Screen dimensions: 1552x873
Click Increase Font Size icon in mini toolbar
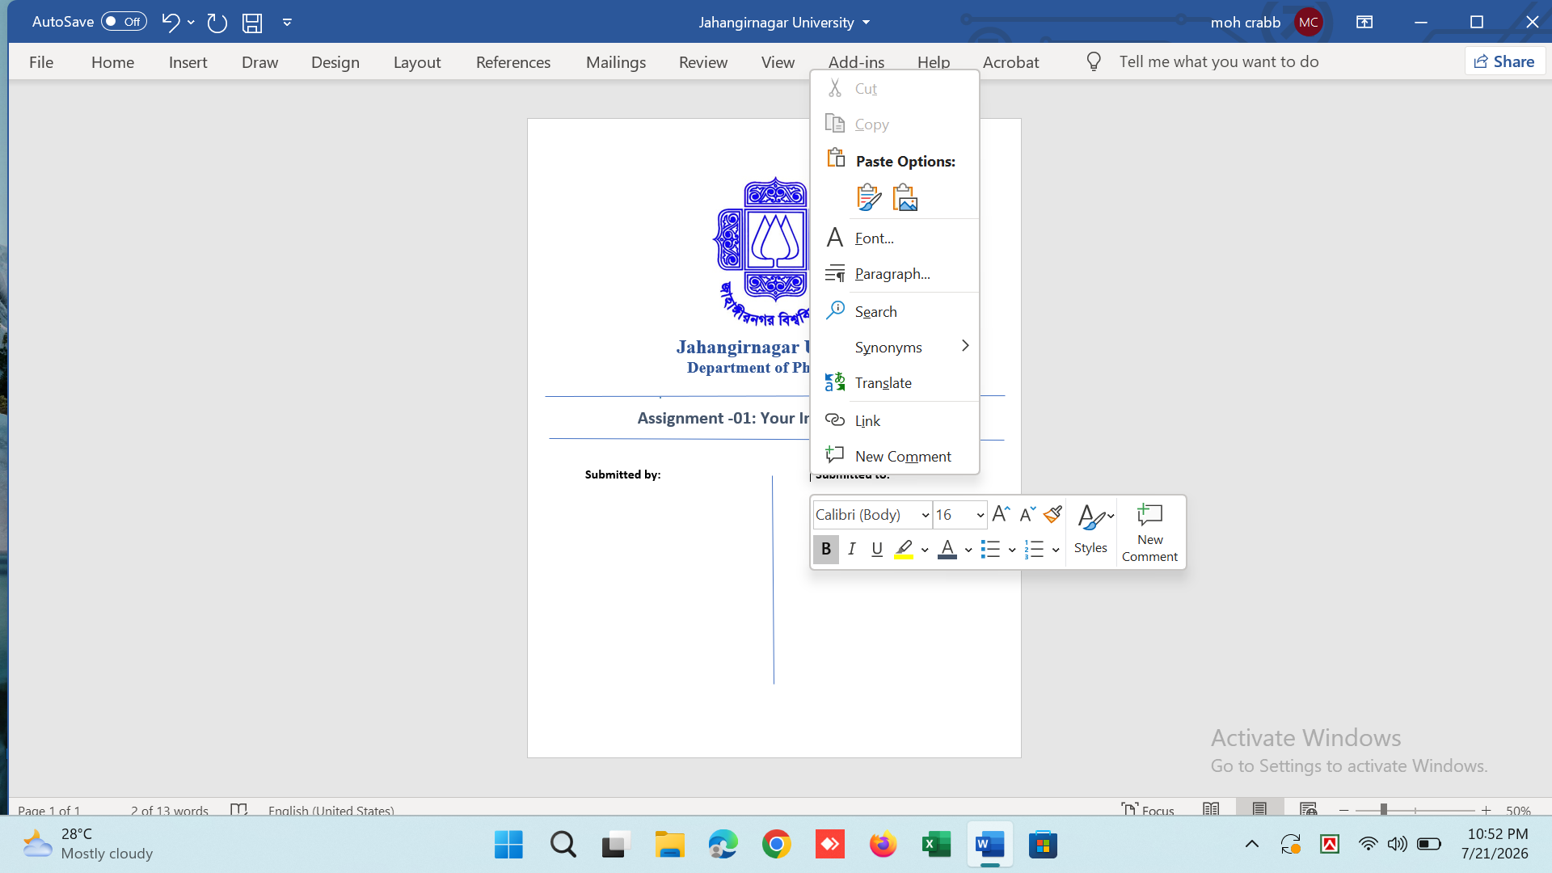point(1001,514)
